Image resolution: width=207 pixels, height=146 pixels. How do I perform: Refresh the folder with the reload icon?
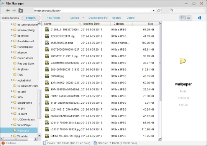coord(159,11)
